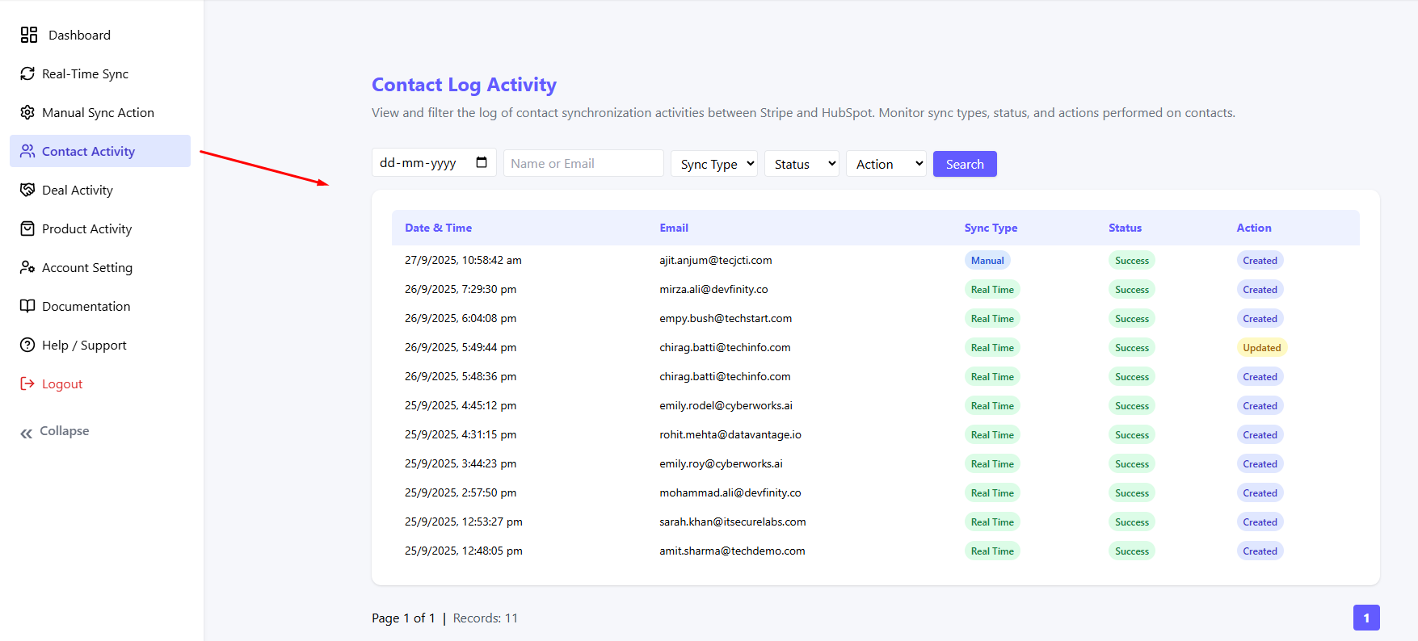The height and width of the screenshot is (641, 1418).
Task: Open the Action filter dropdown
Action: [x=886, y=164]
